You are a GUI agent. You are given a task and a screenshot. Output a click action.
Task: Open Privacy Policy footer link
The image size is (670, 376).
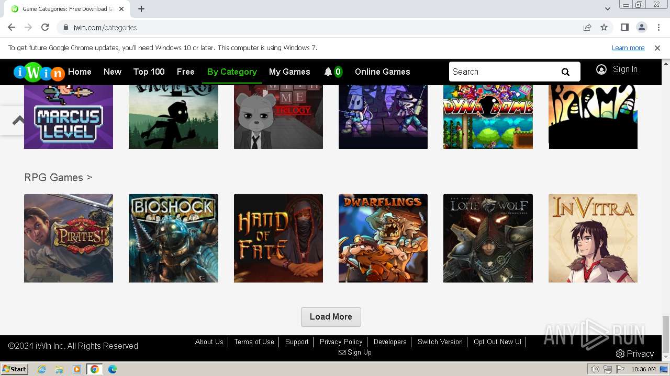click(x=341, y=342)
